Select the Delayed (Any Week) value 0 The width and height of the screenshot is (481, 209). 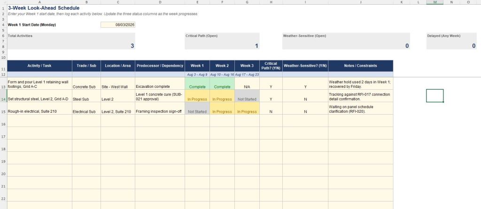point(473,46)
